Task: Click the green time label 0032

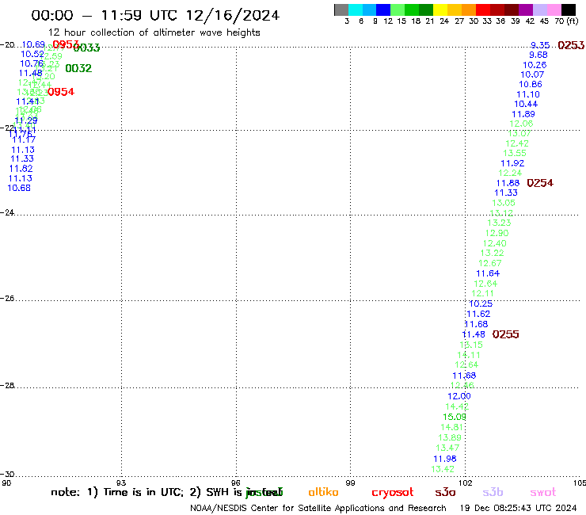Action: point(78,68)
